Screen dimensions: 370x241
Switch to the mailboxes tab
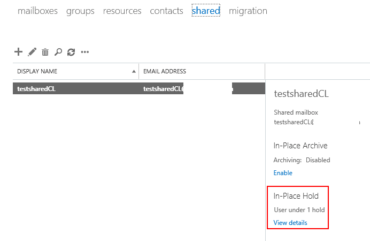point(37,11)
